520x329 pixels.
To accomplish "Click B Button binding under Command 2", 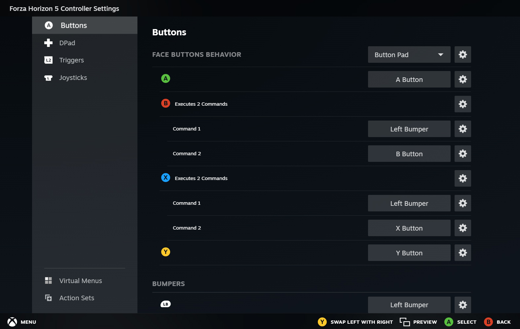I will click(x=409, y=154).
